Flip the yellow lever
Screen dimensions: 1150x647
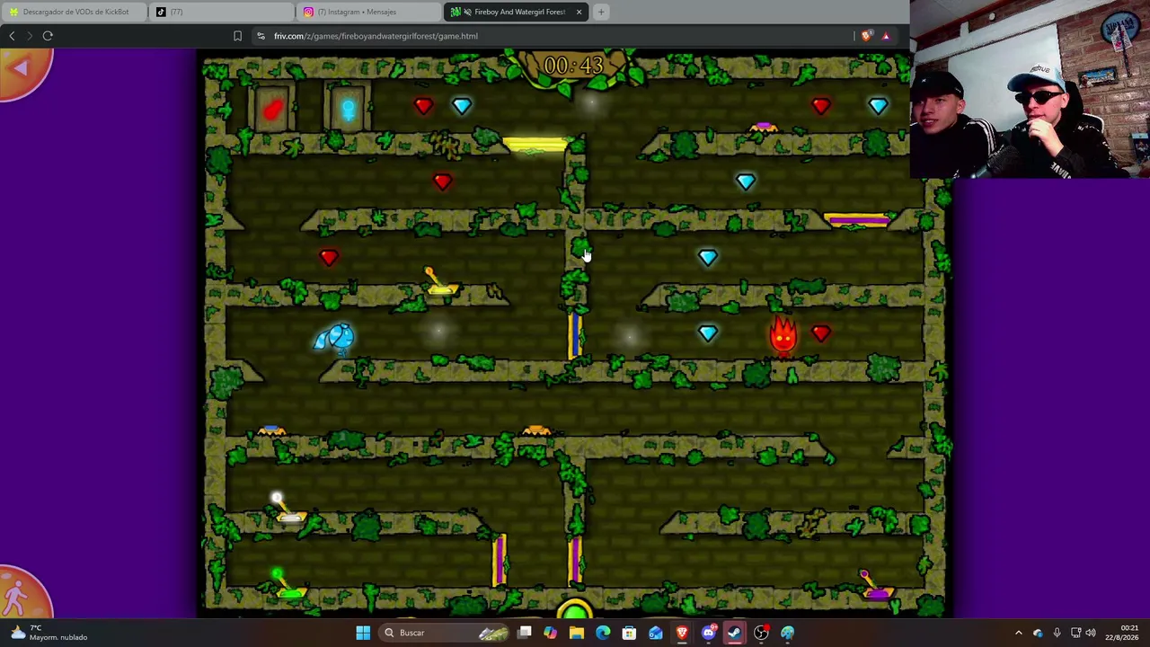[x=438, y=281]
